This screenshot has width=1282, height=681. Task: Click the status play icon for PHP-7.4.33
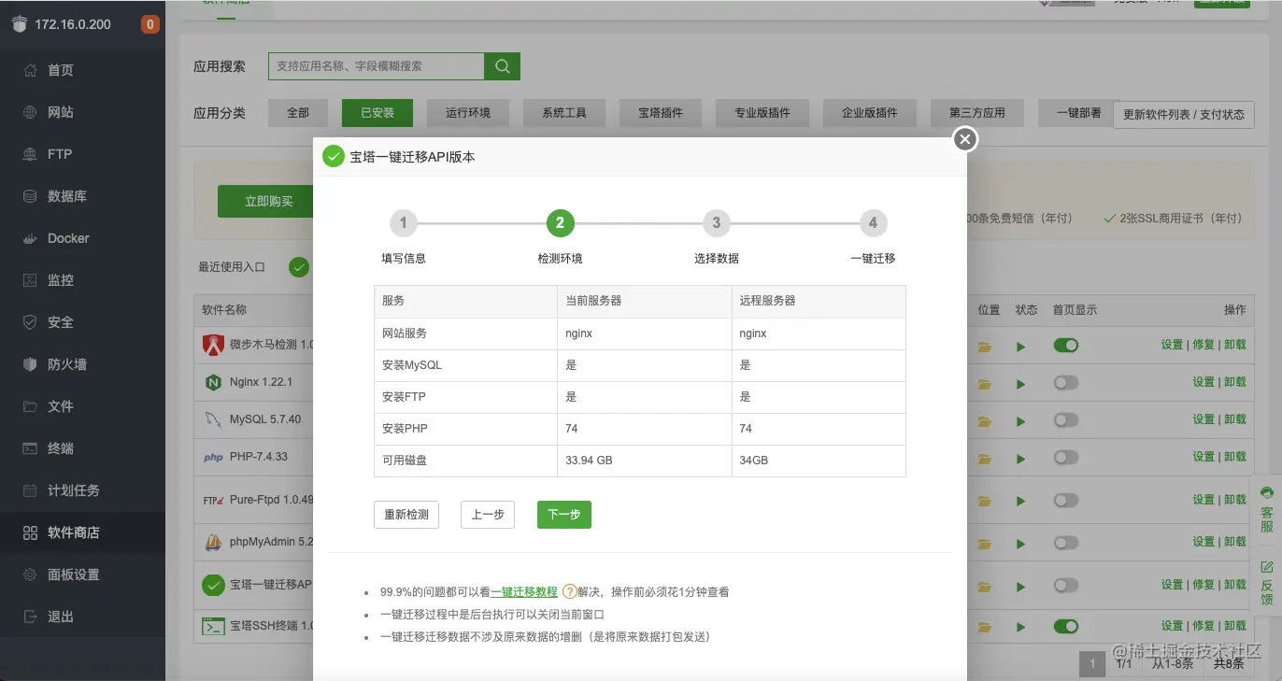pos(1021,459)
